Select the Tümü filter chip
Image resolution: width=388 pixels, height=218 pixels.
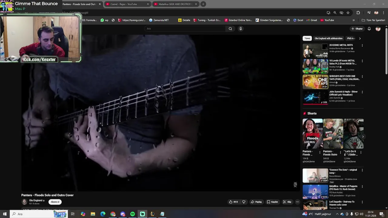[307, 38]
